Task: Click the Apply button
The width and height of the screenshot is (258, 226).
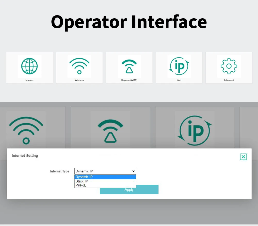Action: click(x=129, y=189)
